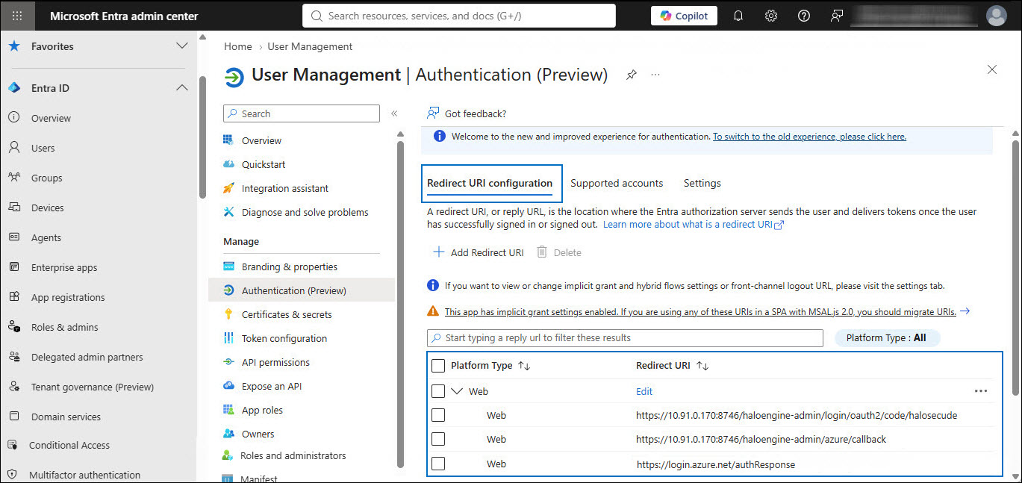Collapse the app menu with the double chevron

[394, 113]
